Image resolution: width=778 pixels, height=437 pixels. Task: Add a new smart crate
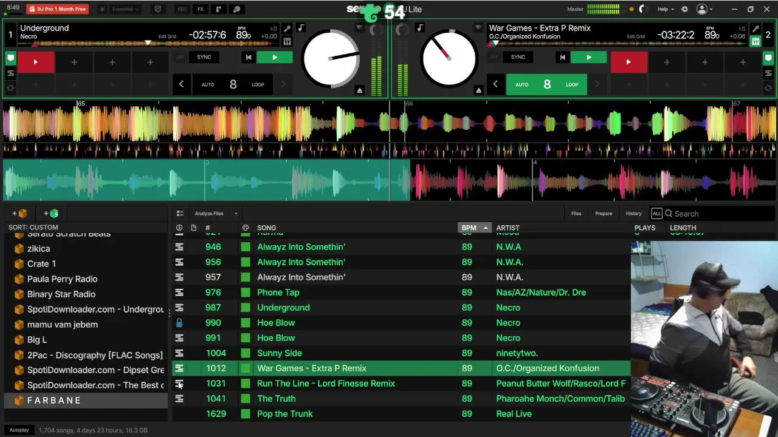51,214
